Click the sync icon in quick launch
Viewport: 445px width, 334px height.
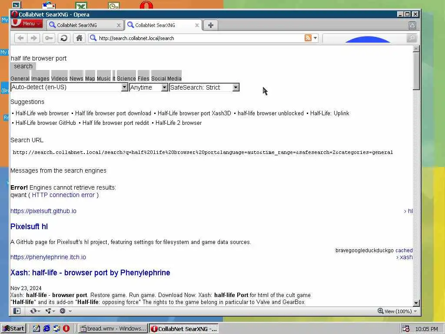[x=56, y=329]
